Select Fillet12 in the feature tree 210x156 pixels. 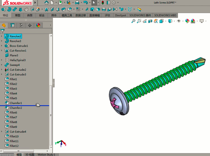[14, 146]
